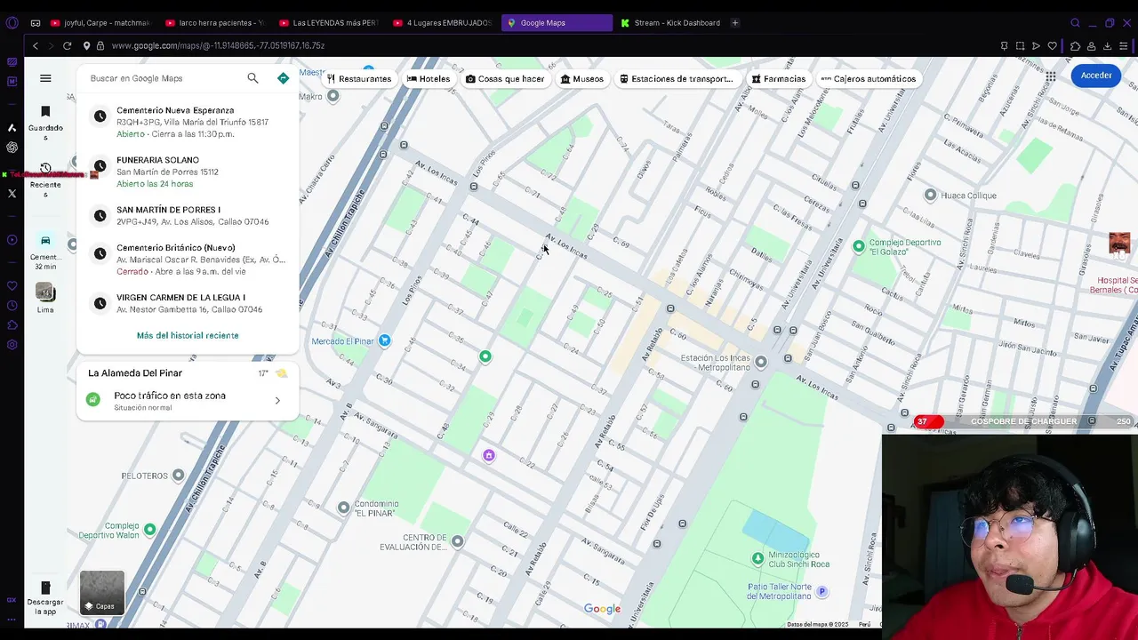Open the sidebar settings gear icon
The image size is (1138, 640).
click(x=12, y=345)
